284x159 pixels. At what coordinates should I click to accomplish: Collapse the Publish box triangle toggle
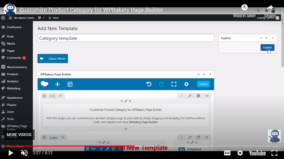tap(273, 38)
